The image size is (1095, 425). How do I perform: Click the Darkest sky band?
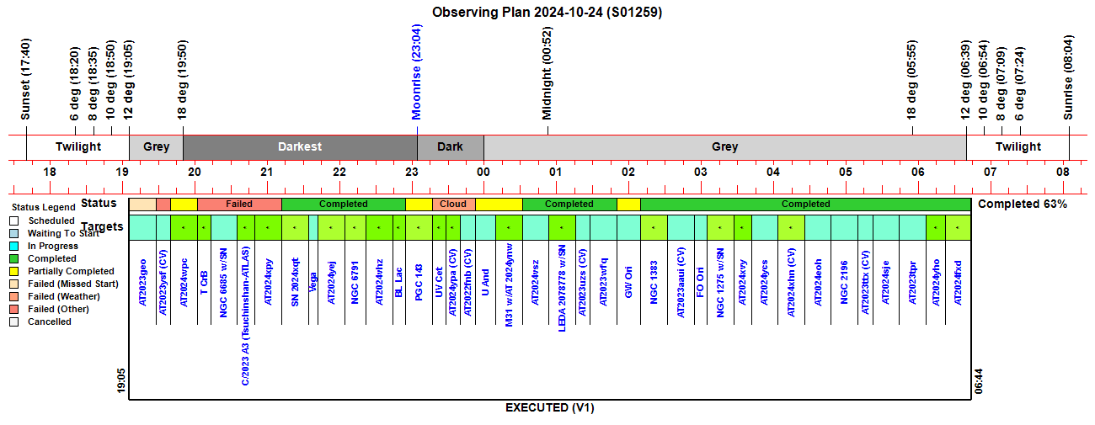coord(300,146)
